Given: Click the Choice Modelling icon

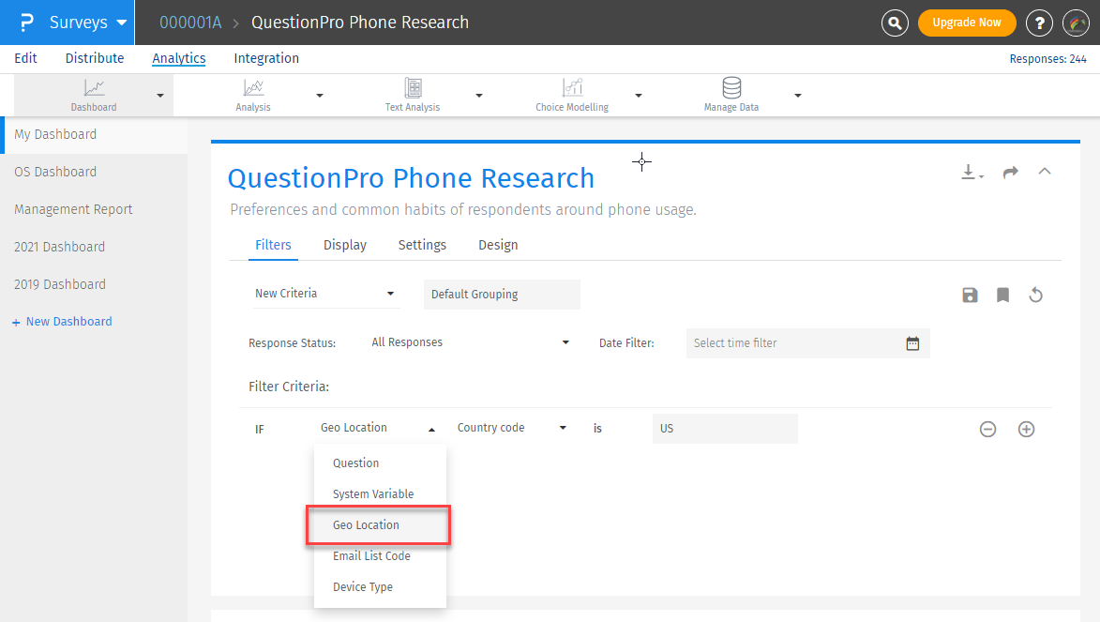Looking at the screenshot, I should coord(572,88).
